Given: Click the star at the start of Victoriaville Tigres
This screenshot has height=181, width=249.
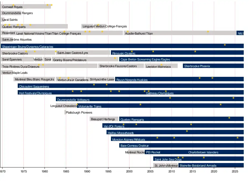Looking at the screenshot, I should [x=77, y=105].
